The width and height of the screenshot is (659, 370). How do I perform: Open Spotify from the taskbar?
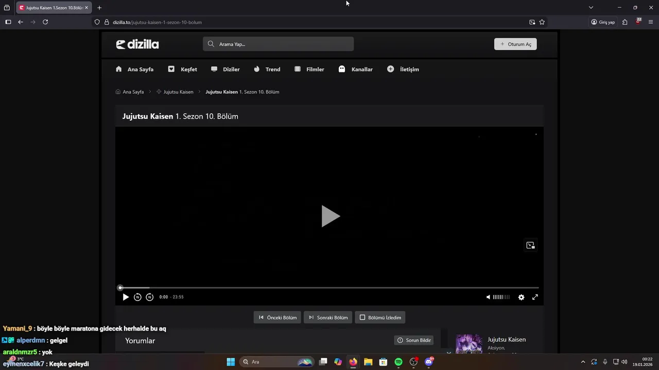click(x=398, y=362)
